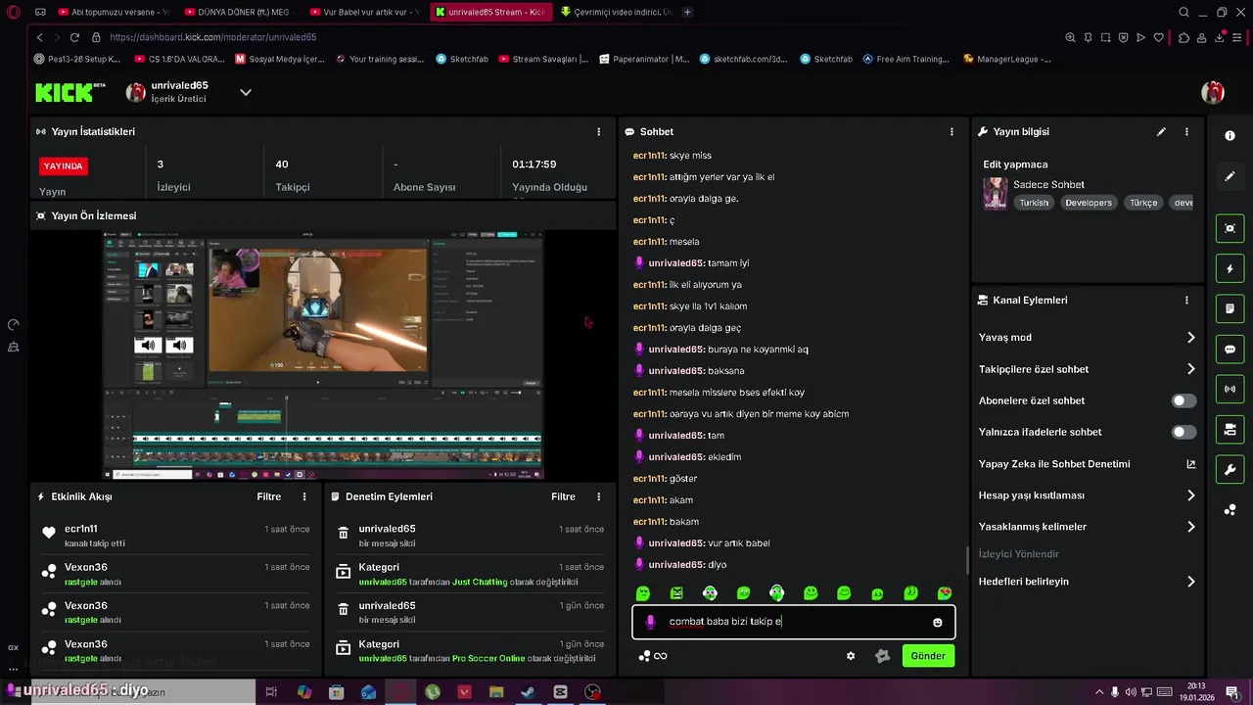
Task: Open the storefront icon in right sidebar
Action: [x=1230, y=429]
